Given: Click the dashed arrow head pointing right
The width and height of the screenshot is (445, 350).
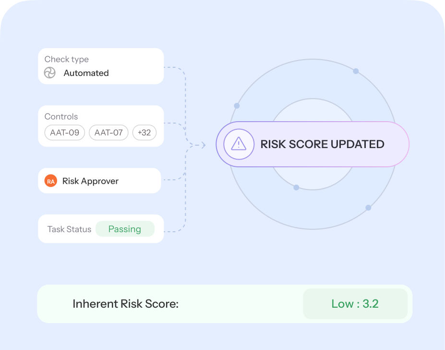Looking at the screenshot, I should pyautogui.click(x=203, y=145).
